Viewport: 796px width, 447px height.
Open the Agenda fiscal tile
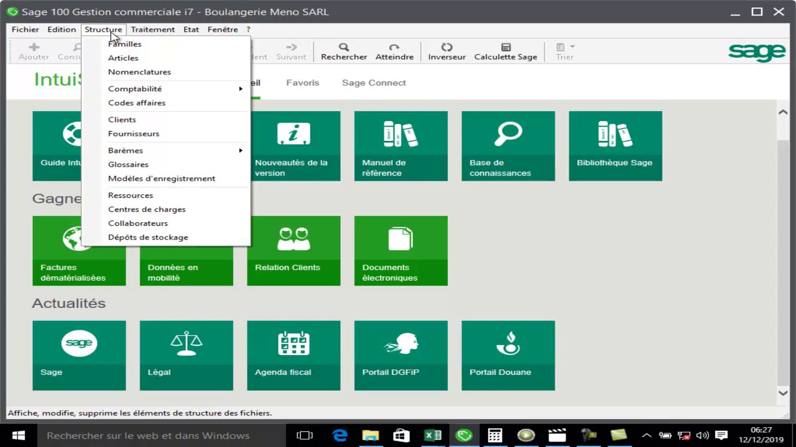click(x=294, y=356)
